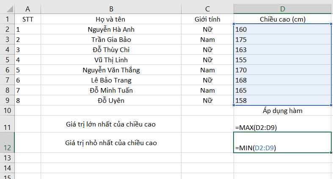Click row 1 header number
333x179 pixels.
pyautogui.click(x=7, y=19)
